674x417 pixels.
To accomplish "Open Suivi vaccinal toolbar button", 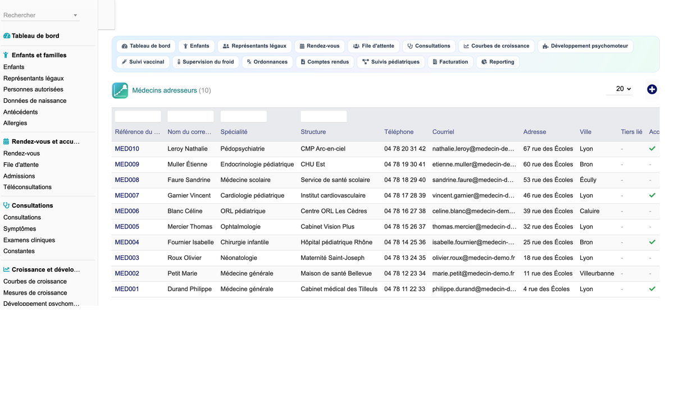I will [x=143, y=62].
